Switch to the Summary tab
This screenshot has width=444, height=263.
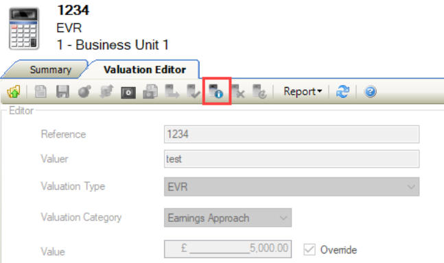tap(50, 70)
